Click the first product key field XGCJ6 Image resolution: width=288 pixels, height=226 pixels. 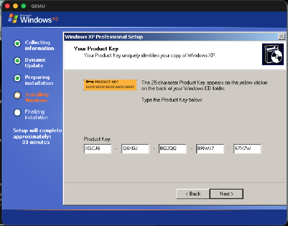pos(98,149)
